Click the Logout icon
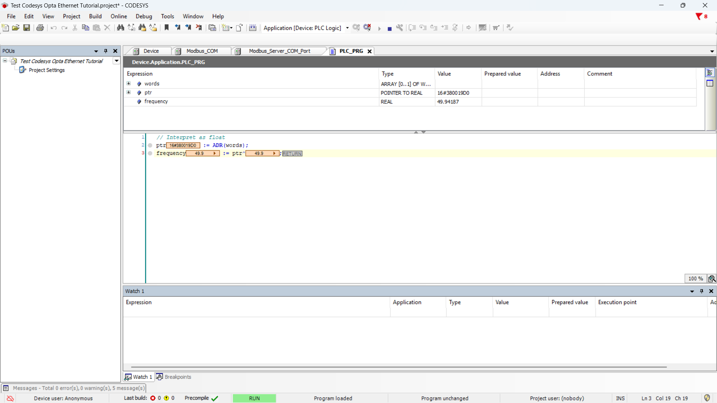 [x=367, y=28]
